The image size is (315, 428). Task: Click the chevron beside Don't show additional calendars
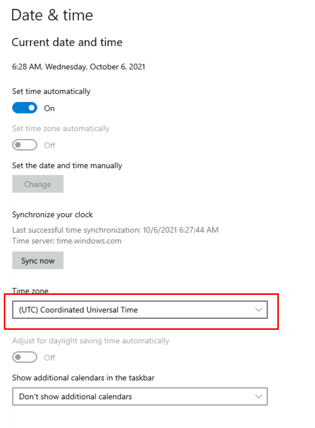pos(259,396)
